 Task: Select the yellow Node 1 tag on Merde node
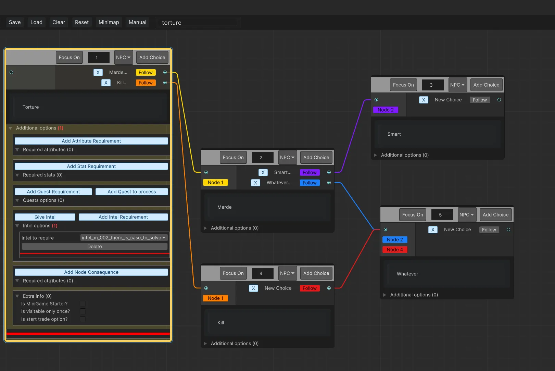pyautogui.click(x=215, y=182)
